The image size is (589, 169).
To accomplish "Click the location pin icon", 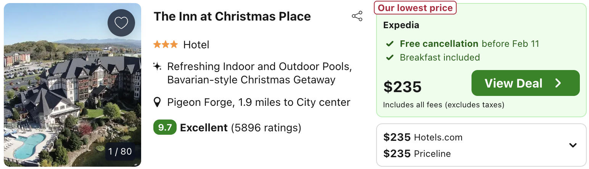I will pos(157,102).
